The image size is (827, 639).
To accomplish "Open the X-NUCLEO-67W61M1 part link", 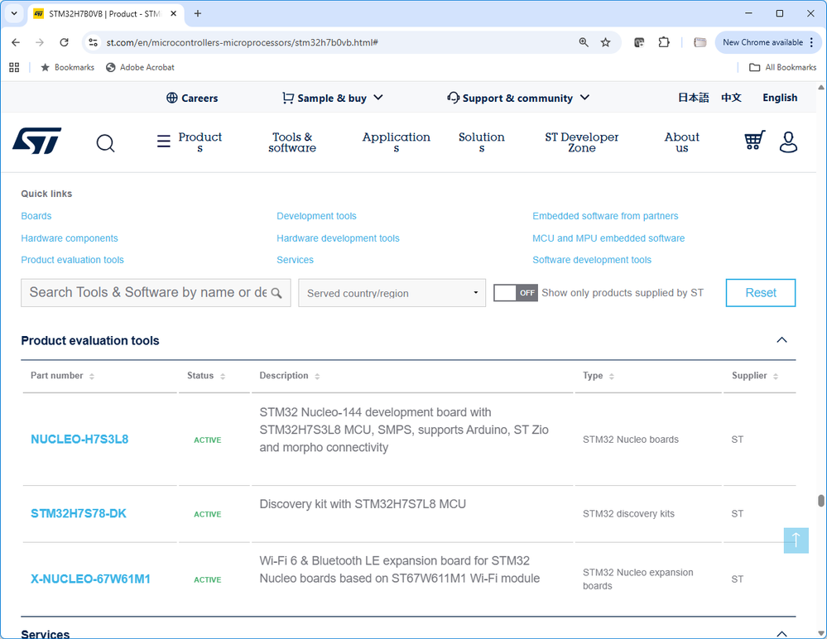I will (x=91, y=579).
